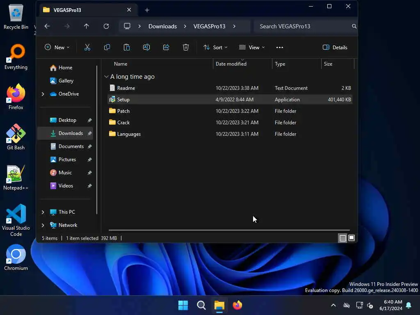Click the Share icon in toolbar

point(166,48)
